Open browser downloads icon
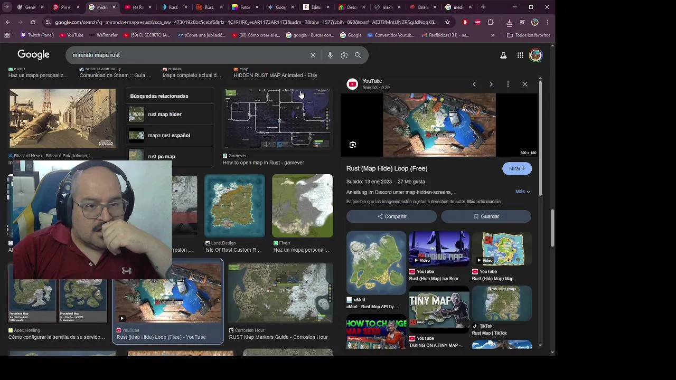The image size is (676, 380). [509, 22]
